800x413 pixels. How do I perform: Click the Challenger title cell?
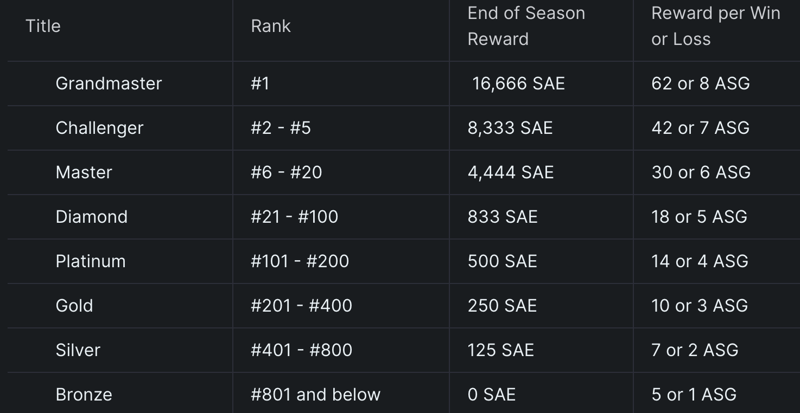[99, 128]
